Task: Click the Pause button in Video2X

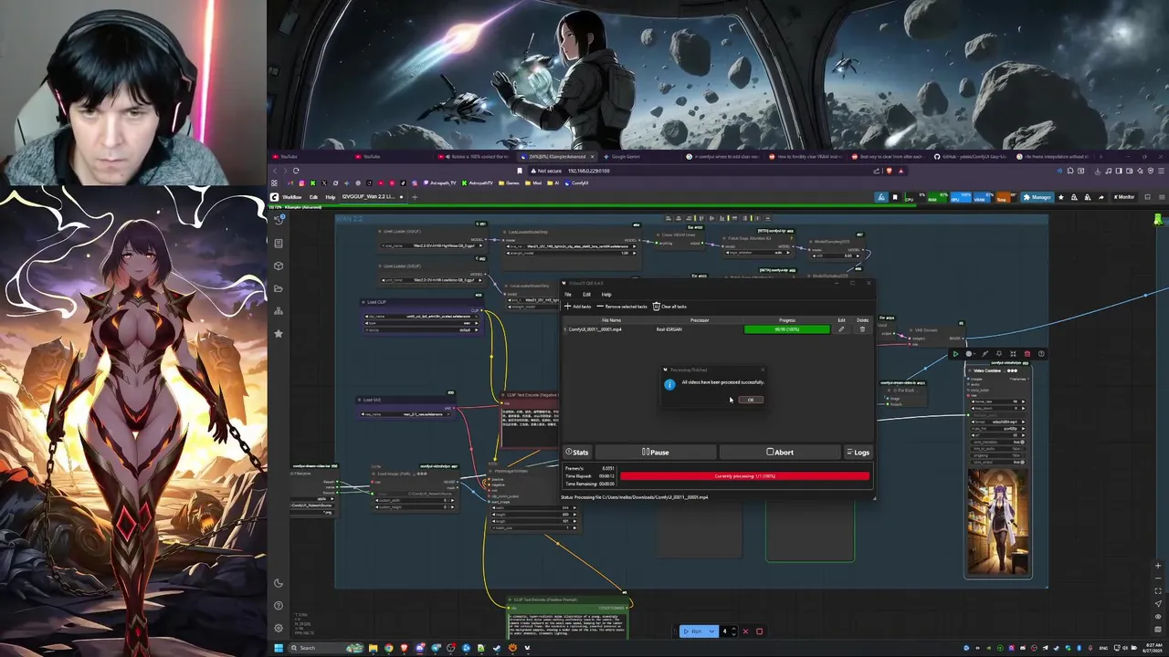Action: (656, 452)
